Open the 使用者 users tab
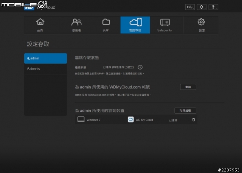242x173 pixels. (x=76, y=25)
